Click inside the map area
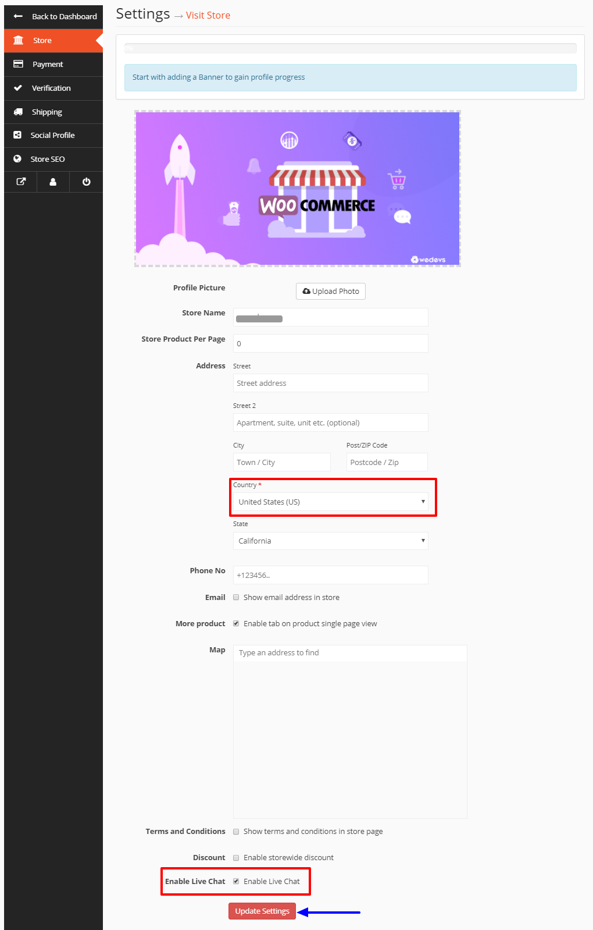Image resolution: width=593 pixels, height=930 pixels. [350, 740]
